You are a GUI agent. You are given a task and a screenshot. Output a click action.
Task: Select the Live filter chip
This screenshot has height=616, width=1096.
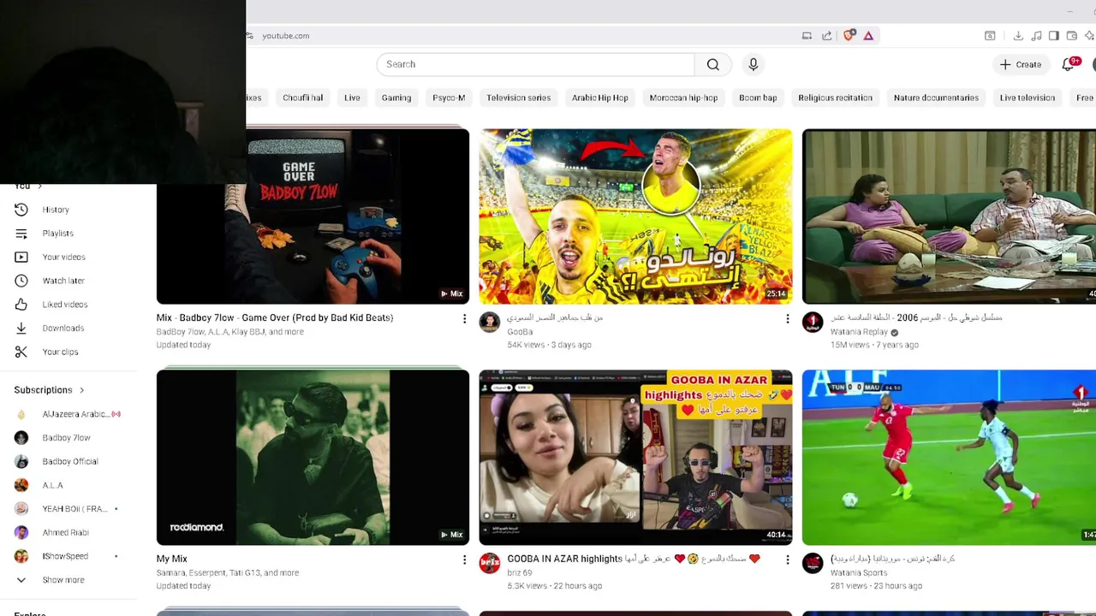[352, 98]
